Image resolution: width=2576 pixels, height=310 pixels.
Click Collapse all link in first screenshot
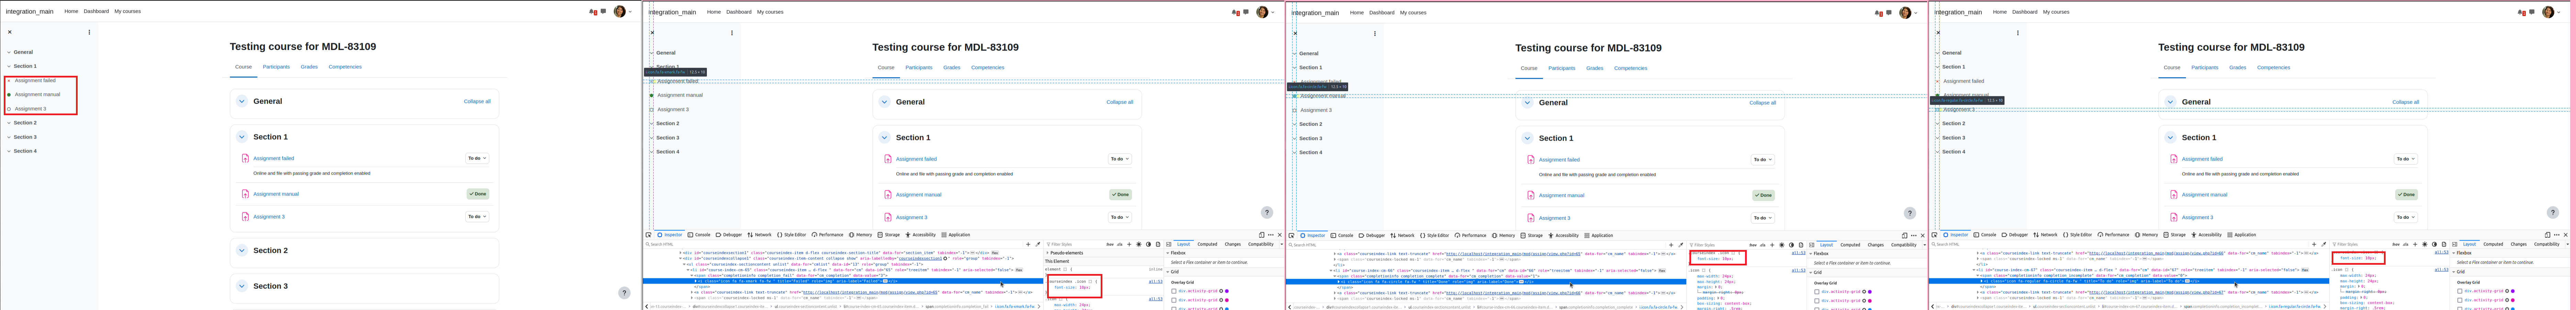pyautogui.click(x=477, y=102)
